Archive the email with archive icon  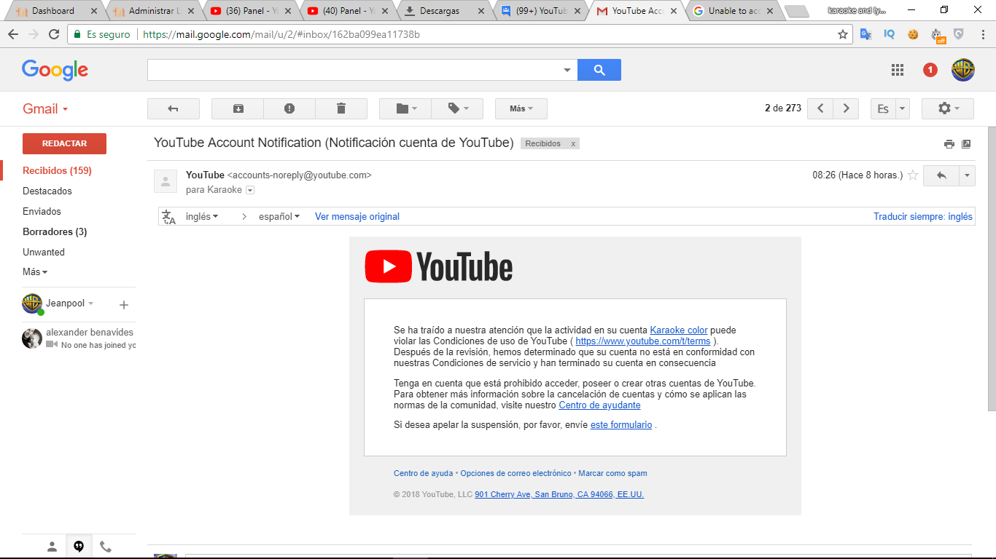[238, 108]
